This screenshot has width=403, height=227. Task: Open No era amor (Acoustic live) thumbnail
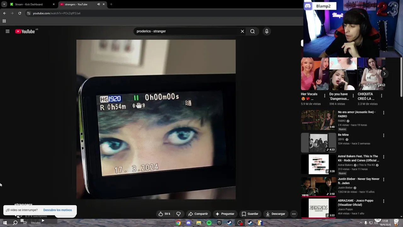click(x=318, y=120)
